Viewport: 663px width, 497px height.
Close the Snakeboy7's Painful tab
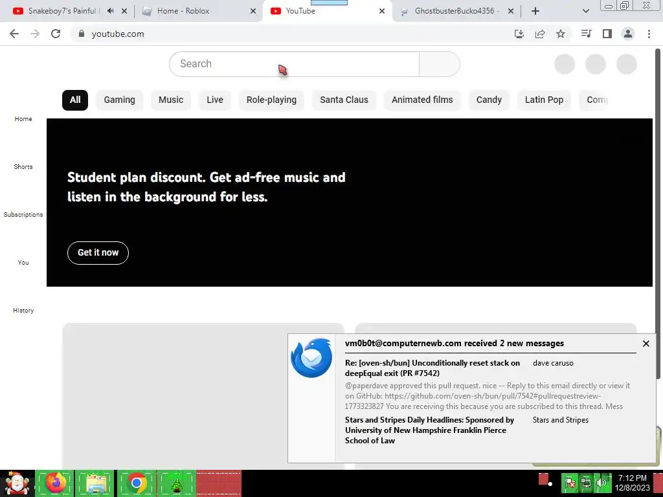[x=124, y=11]
